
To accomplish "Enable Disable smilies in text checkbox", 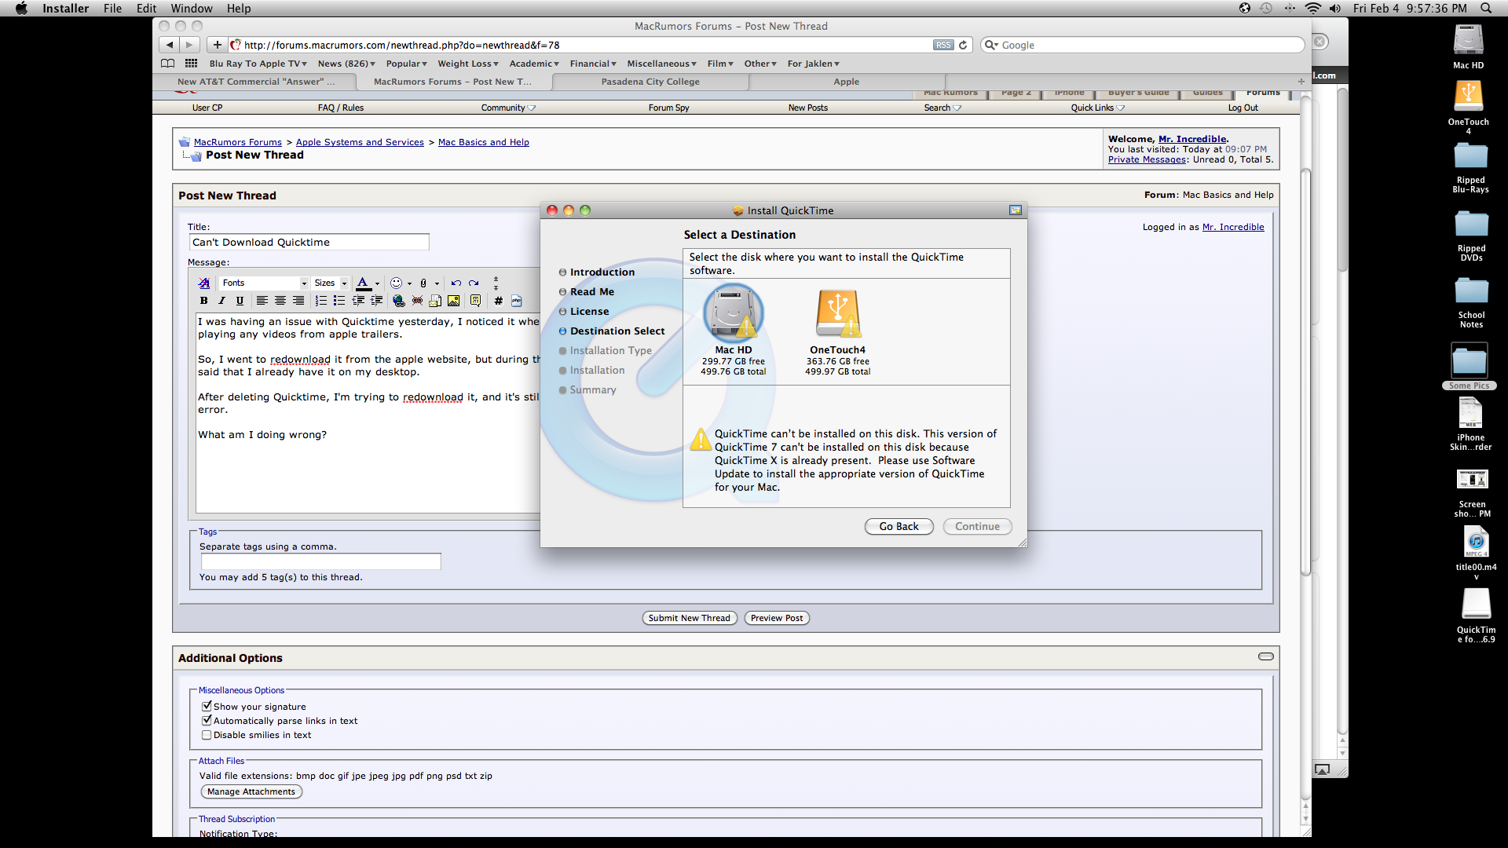I will point(207,735).
